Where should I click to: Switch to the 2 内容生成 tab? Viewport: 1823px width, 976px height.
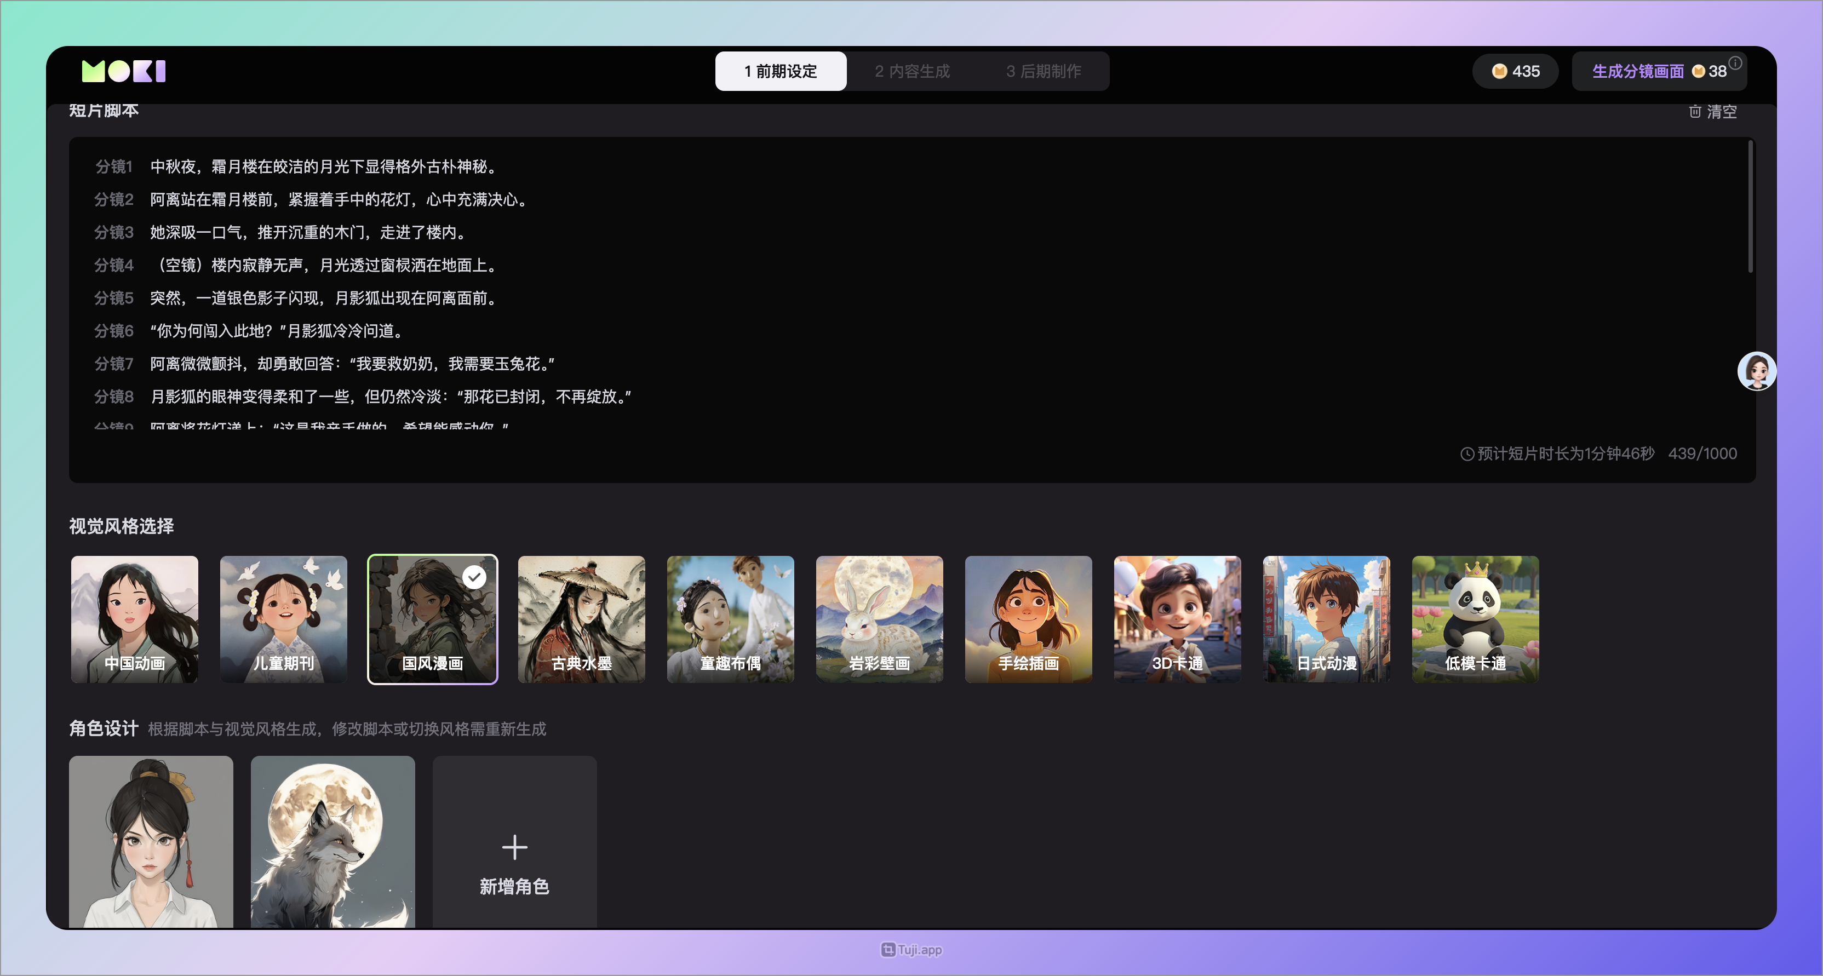tap(912, 71)
